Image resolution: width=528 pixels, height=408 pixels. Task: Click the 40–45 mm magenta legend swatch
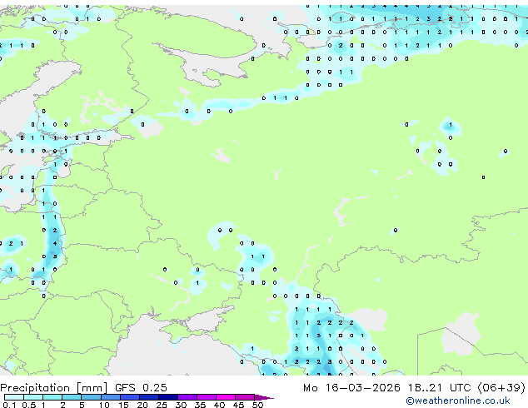[x=226, y=397]
